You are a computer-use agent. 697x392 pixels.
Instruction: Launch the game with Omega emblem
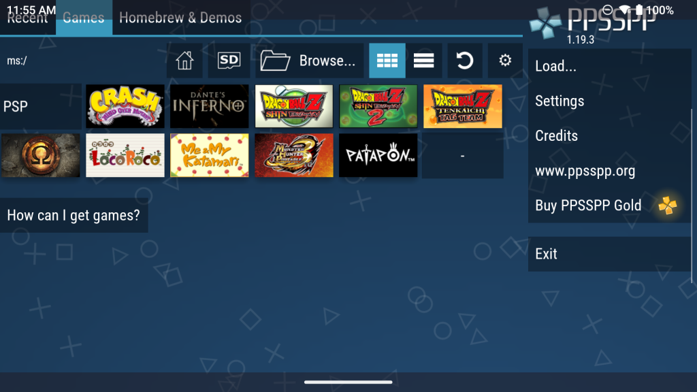point(40,155)
